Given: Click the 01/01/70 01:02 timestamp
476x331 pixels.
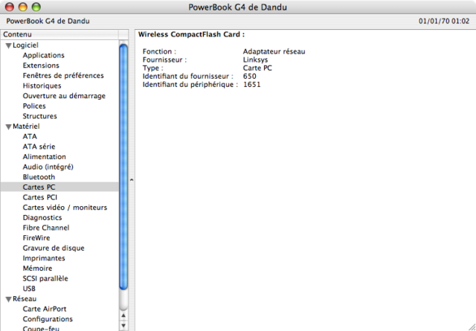Looking at the screenshot, I should tap(444, 22).
